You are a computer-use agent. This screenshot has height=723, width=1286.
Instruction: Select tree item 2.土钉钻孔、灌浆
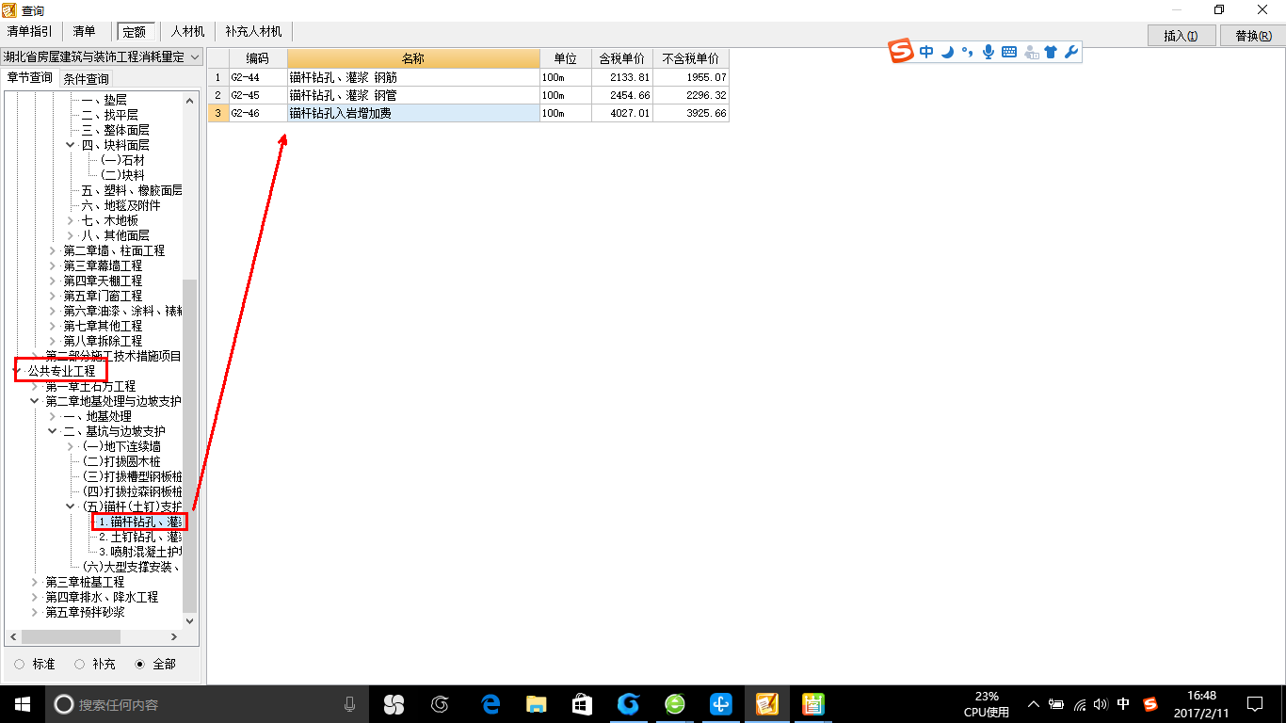(140, 537)
